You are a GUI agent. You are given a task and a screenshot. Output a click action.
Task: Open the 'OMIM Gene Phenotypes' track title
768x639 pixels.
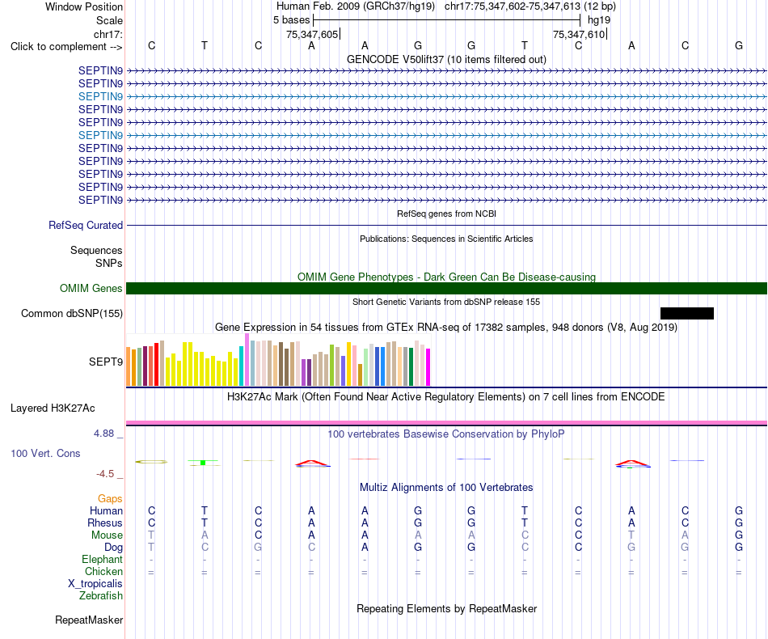(x=446, y=277)
